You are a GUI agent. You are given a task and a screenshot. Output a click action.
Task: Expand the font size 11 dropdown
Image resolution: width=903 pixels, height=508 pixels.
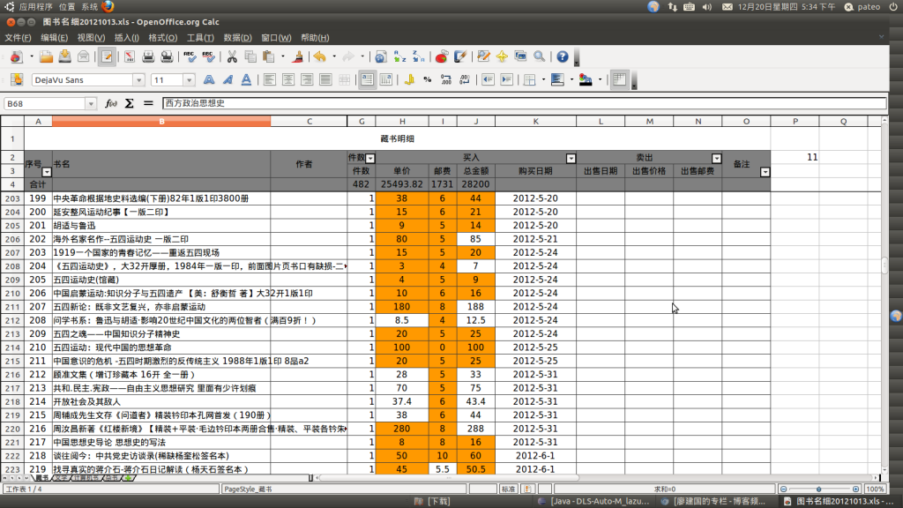tap(189, 80)
